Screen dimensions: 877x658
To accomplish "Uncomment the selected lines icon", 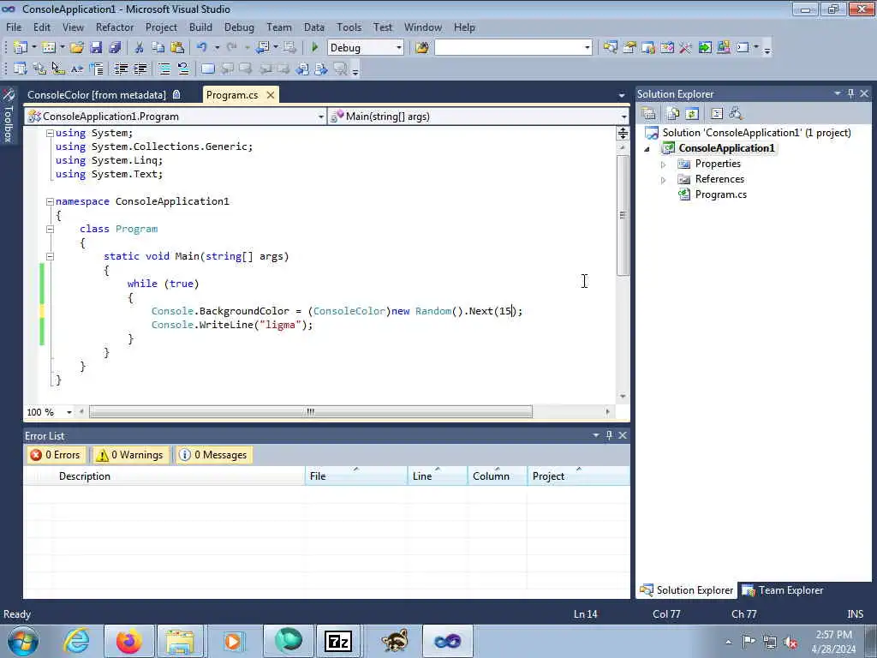I will pyautogui.click(x=183, y=69).
